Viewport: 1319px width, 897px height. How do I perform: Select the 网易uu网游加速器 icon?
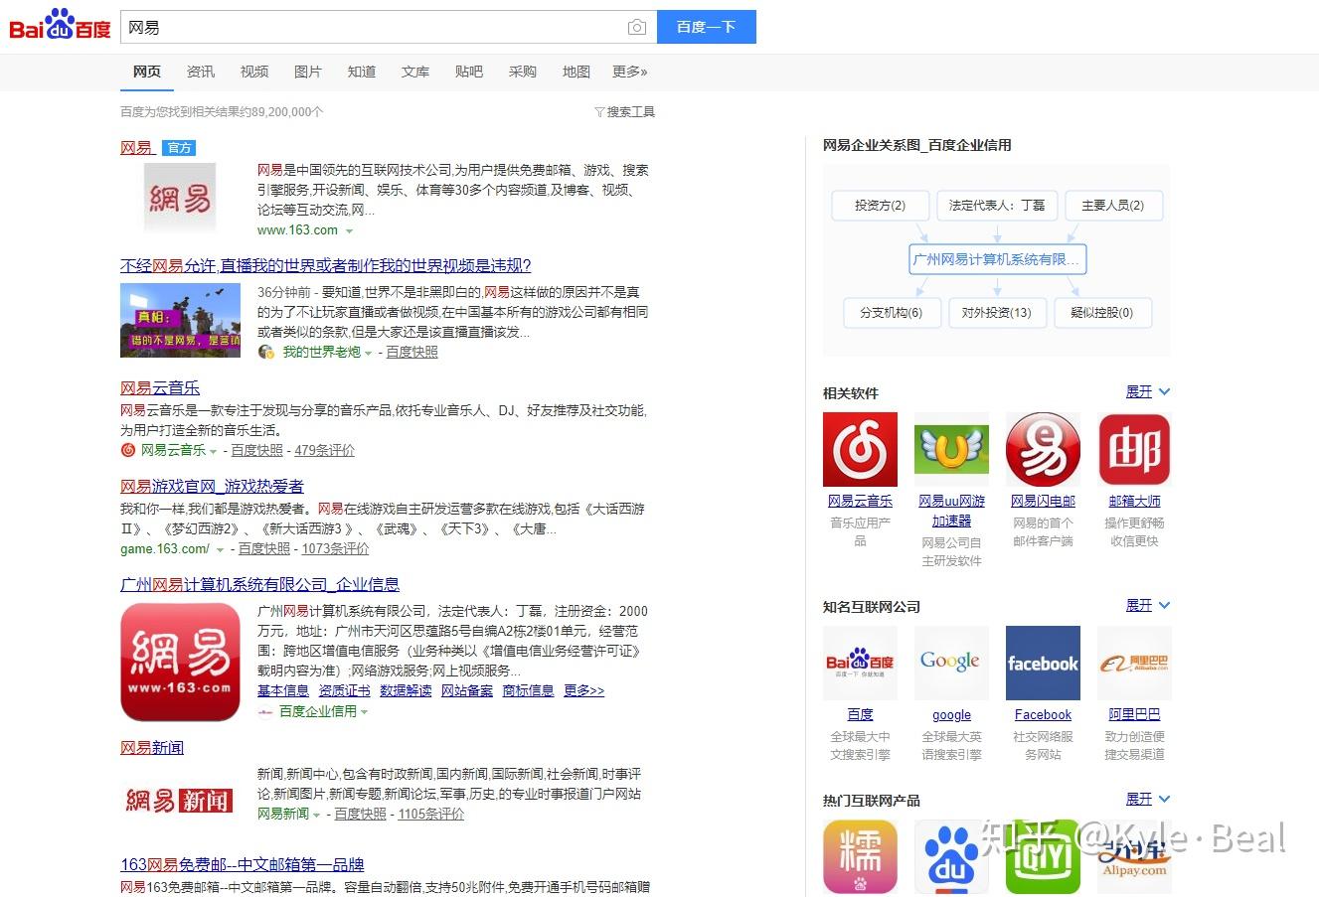click(x=951, y=448)
